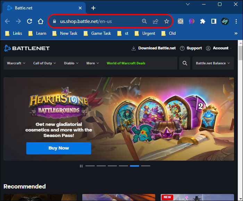Click the padlock site info icon

pyautogui.click(x=55, y=21)
